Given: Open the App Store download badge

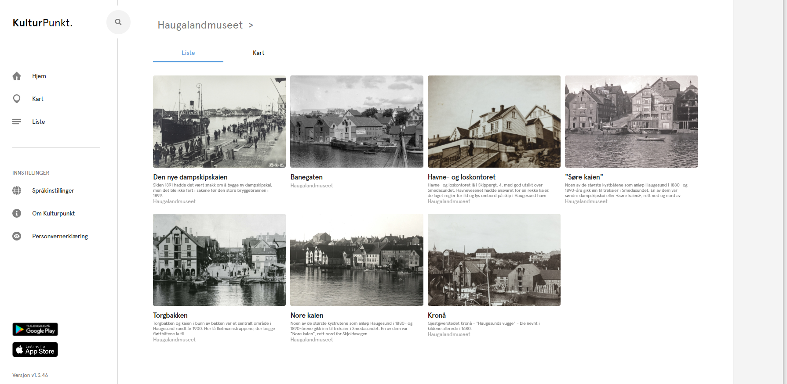Looking at the screenshot, I should (35, 349).
